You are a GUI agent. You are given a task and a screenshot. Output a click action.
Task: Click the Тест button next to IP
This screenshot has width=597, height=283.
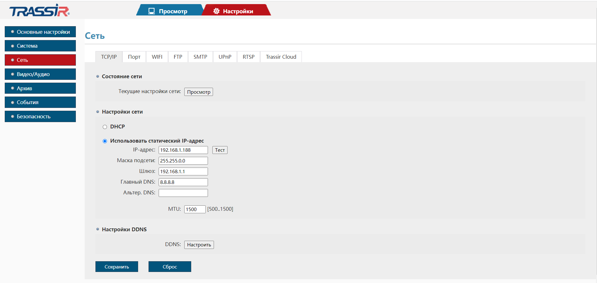click(220, 150)
